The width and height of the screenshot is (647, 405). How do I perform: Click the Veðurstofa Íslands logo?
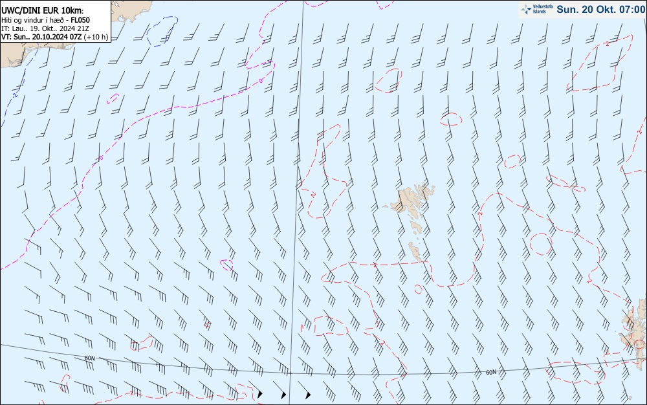[537, 9]
